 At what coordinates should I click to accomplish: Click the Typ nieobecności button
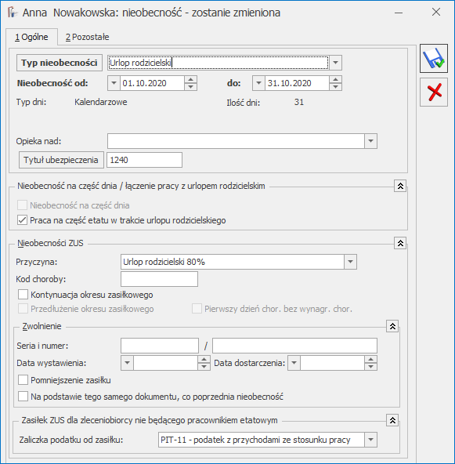(x=60, y=63)
